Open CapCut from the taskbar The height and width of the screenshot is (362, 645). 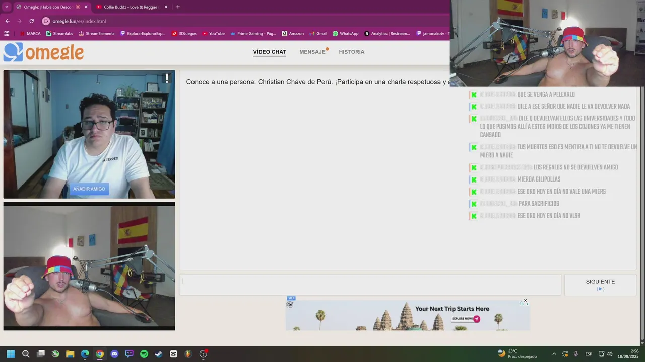pos(174,354)
